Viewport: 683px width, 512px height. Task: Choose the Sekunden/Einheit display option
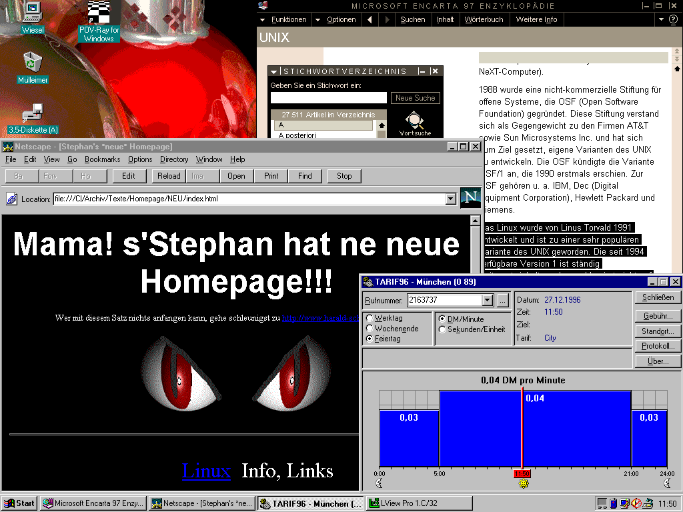coord(442,329)
